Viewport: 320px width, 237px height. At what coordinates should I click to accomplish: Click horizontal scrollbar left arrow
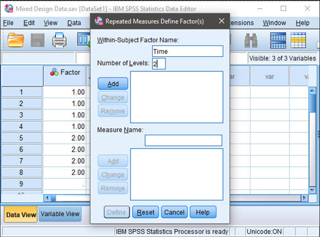(x=47, y=198)
